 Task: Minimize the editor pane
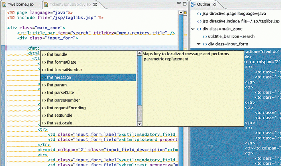coord(179,3)
